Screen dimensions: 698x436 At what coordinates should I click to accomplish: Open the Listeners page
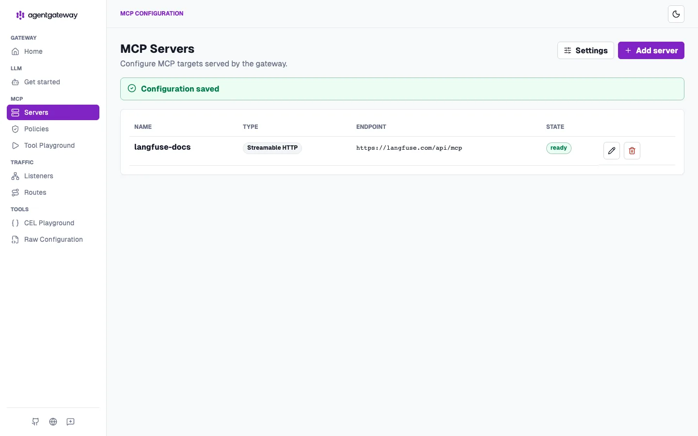click(53, 176)
